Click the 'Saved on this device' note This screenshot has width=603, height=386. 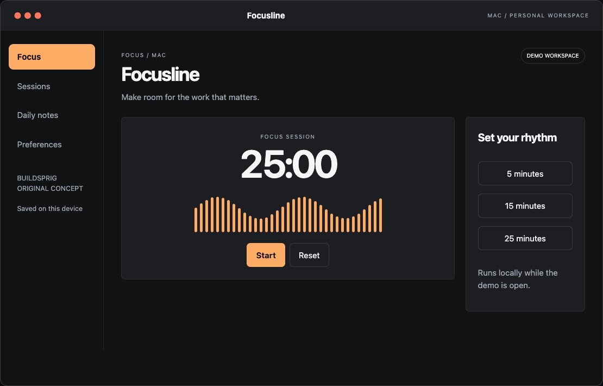click(x=49, y=209)
